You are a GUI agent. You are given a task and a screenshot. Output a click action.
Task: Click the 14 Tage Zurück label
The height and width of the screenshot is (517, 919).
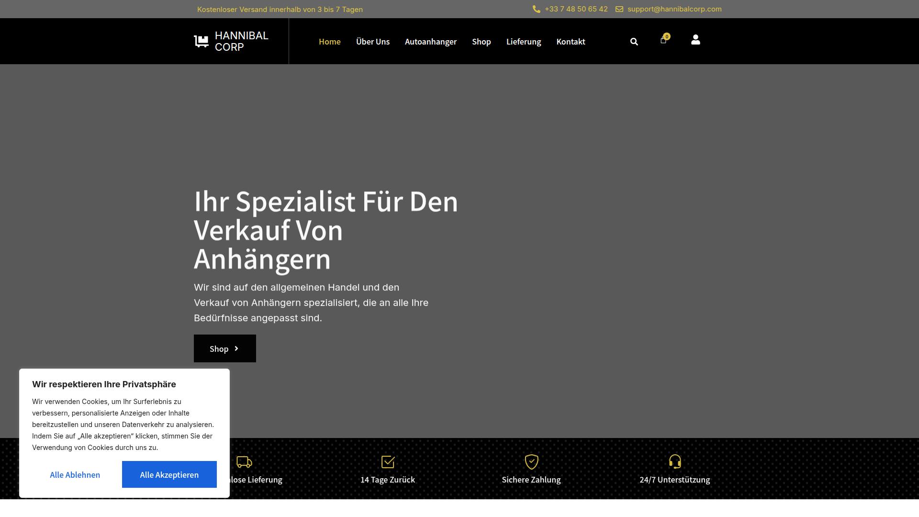(388, 480)
